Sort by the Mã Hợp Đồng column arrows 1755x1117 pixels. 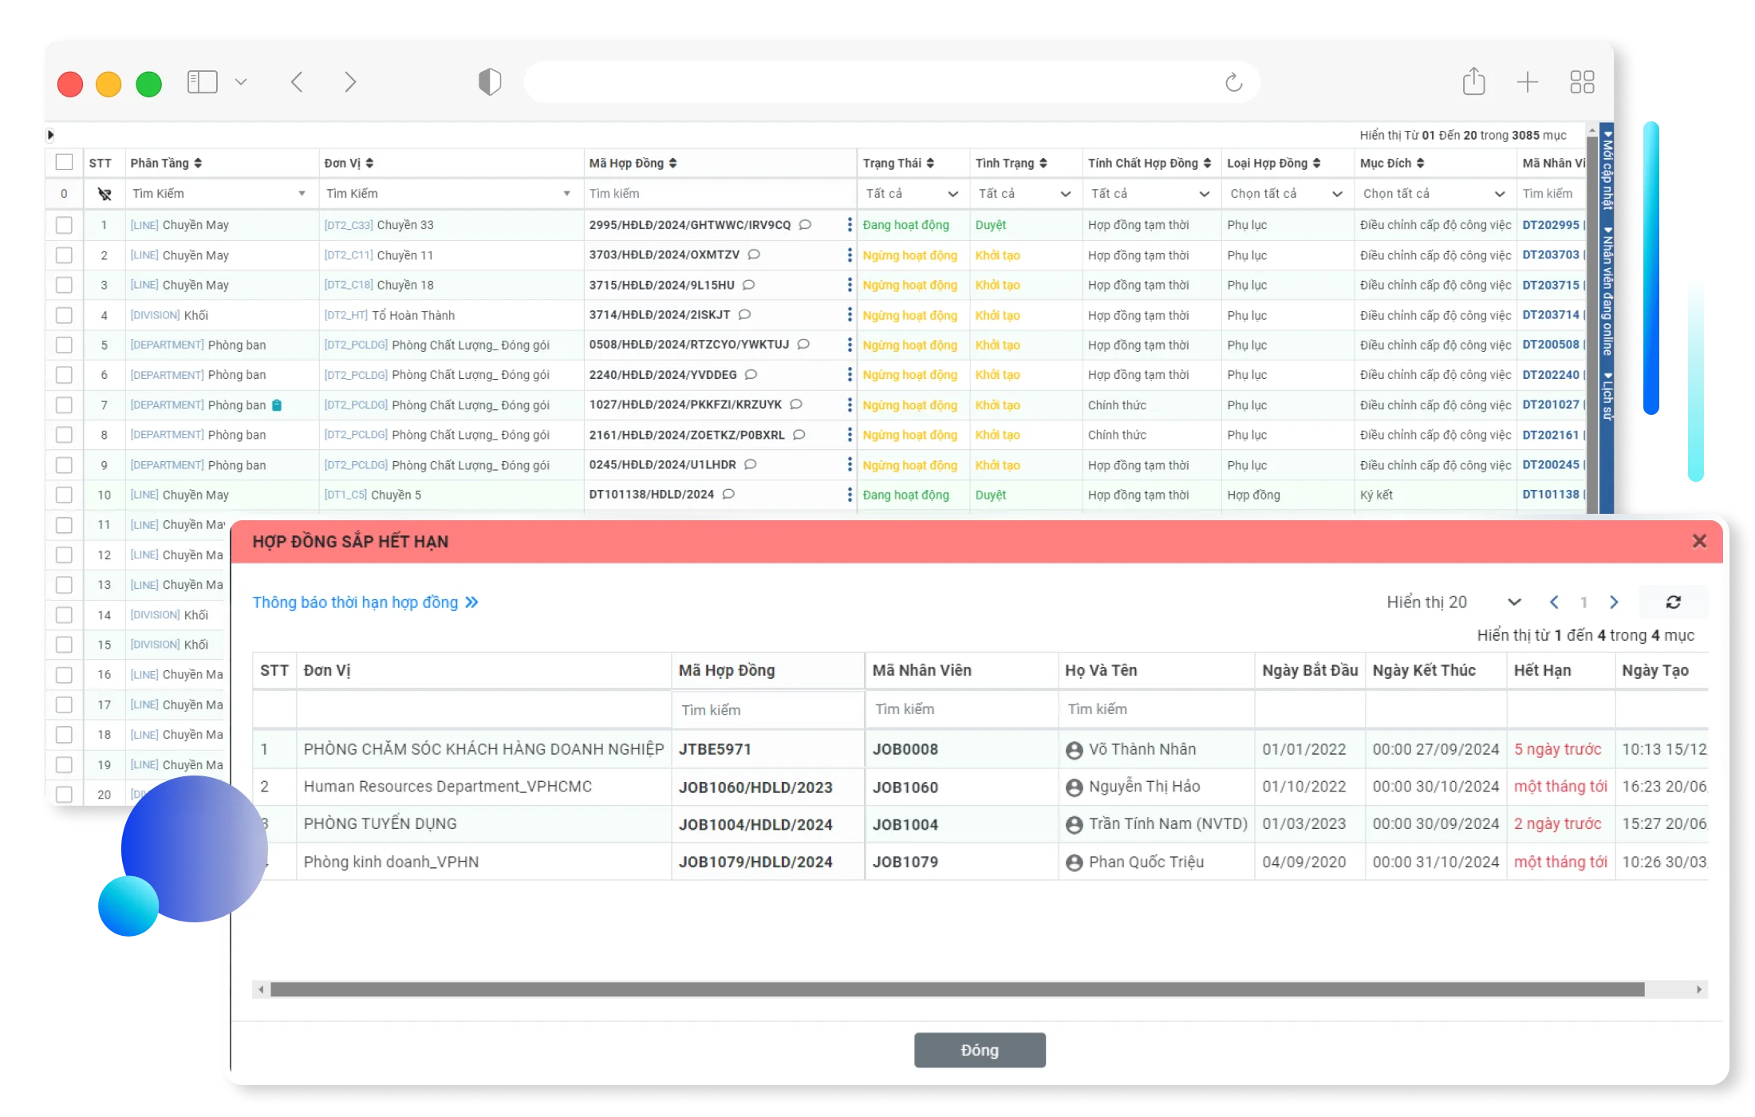672,163
